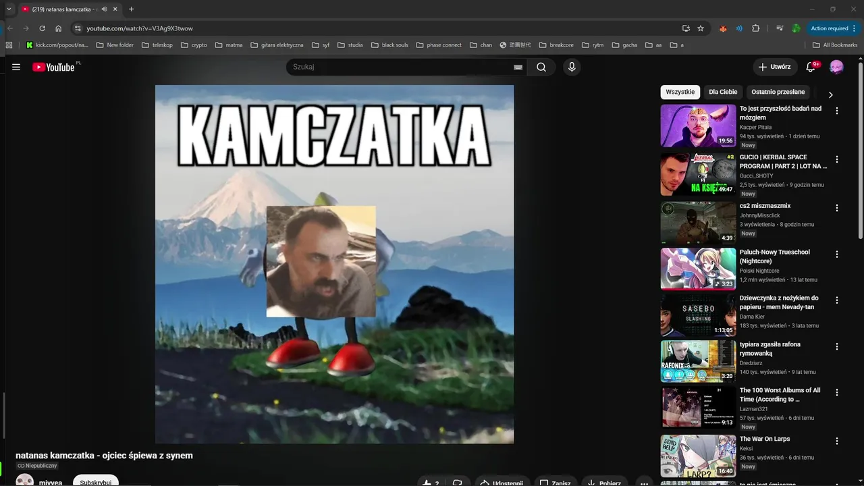
Task: Select the Dla Ciebie filter chip
Action: [x=723, y=92]
